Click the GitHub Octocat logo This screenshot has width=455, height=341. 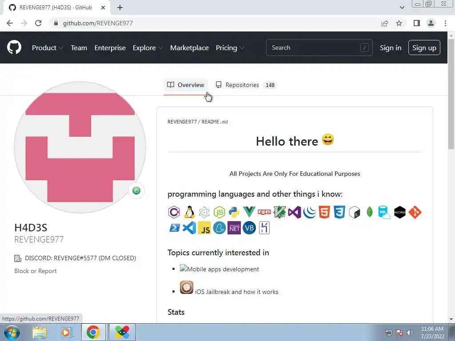tap(14, 47)
